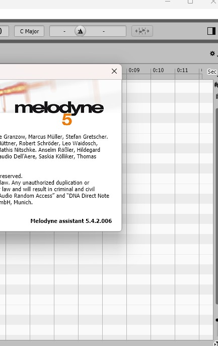The image size is (218, 346).
Task: Minimize the application window
Action: (x=168, y=2)
